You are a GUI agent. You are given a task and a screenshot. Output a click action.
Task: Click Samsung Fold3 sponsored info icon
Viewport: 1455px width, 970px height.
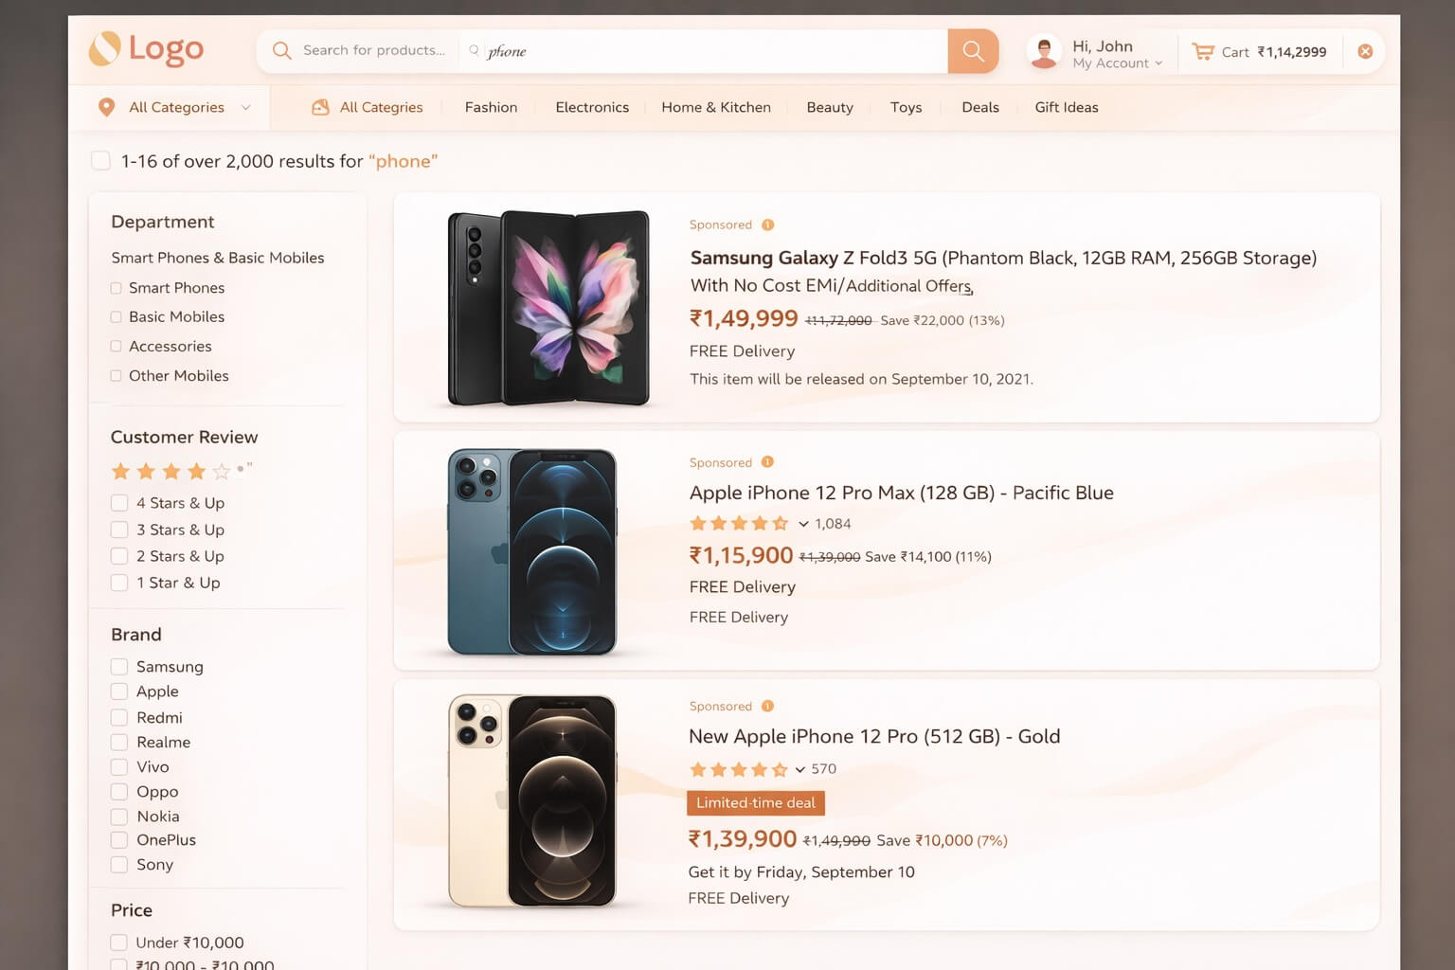click(x=768, y=225)
